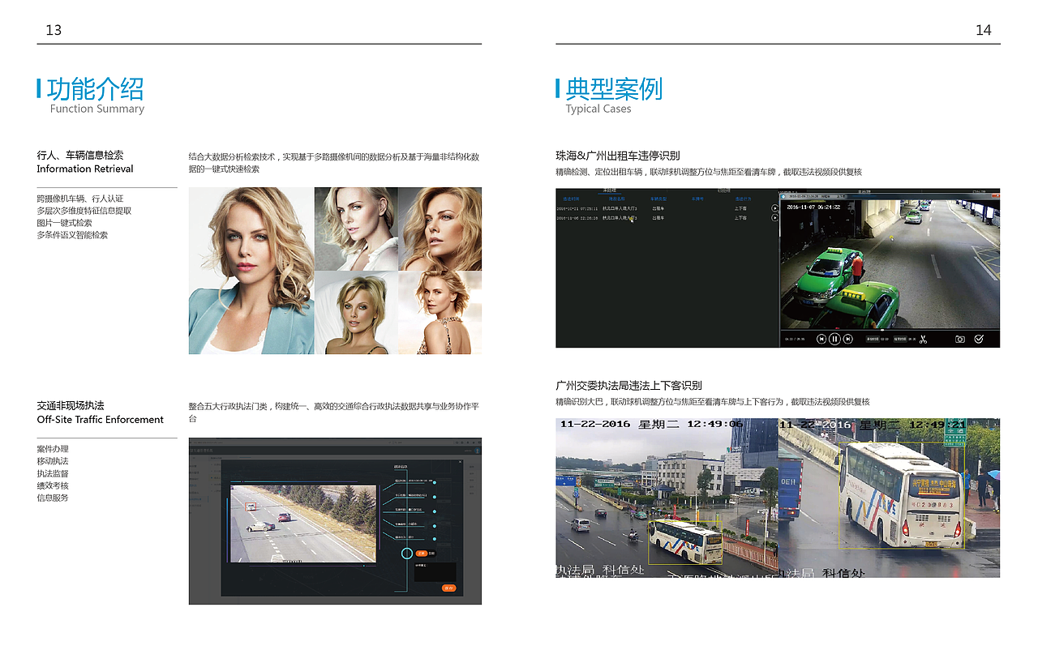1038x667 pixels.
Task: Click the 多层次多维度特征信息提取 list item
Action: click(x=84, y=211)
